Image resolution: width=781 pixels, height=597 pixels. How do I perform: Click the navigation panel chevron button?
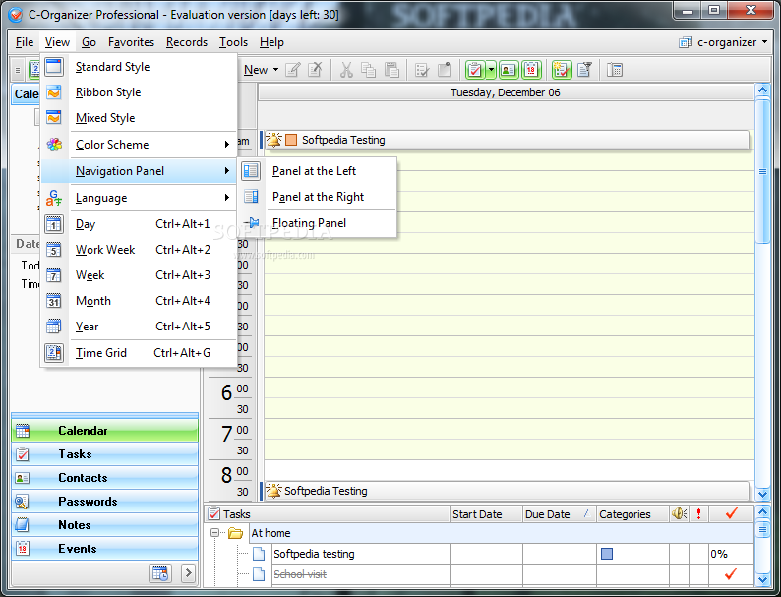point(188,573)
